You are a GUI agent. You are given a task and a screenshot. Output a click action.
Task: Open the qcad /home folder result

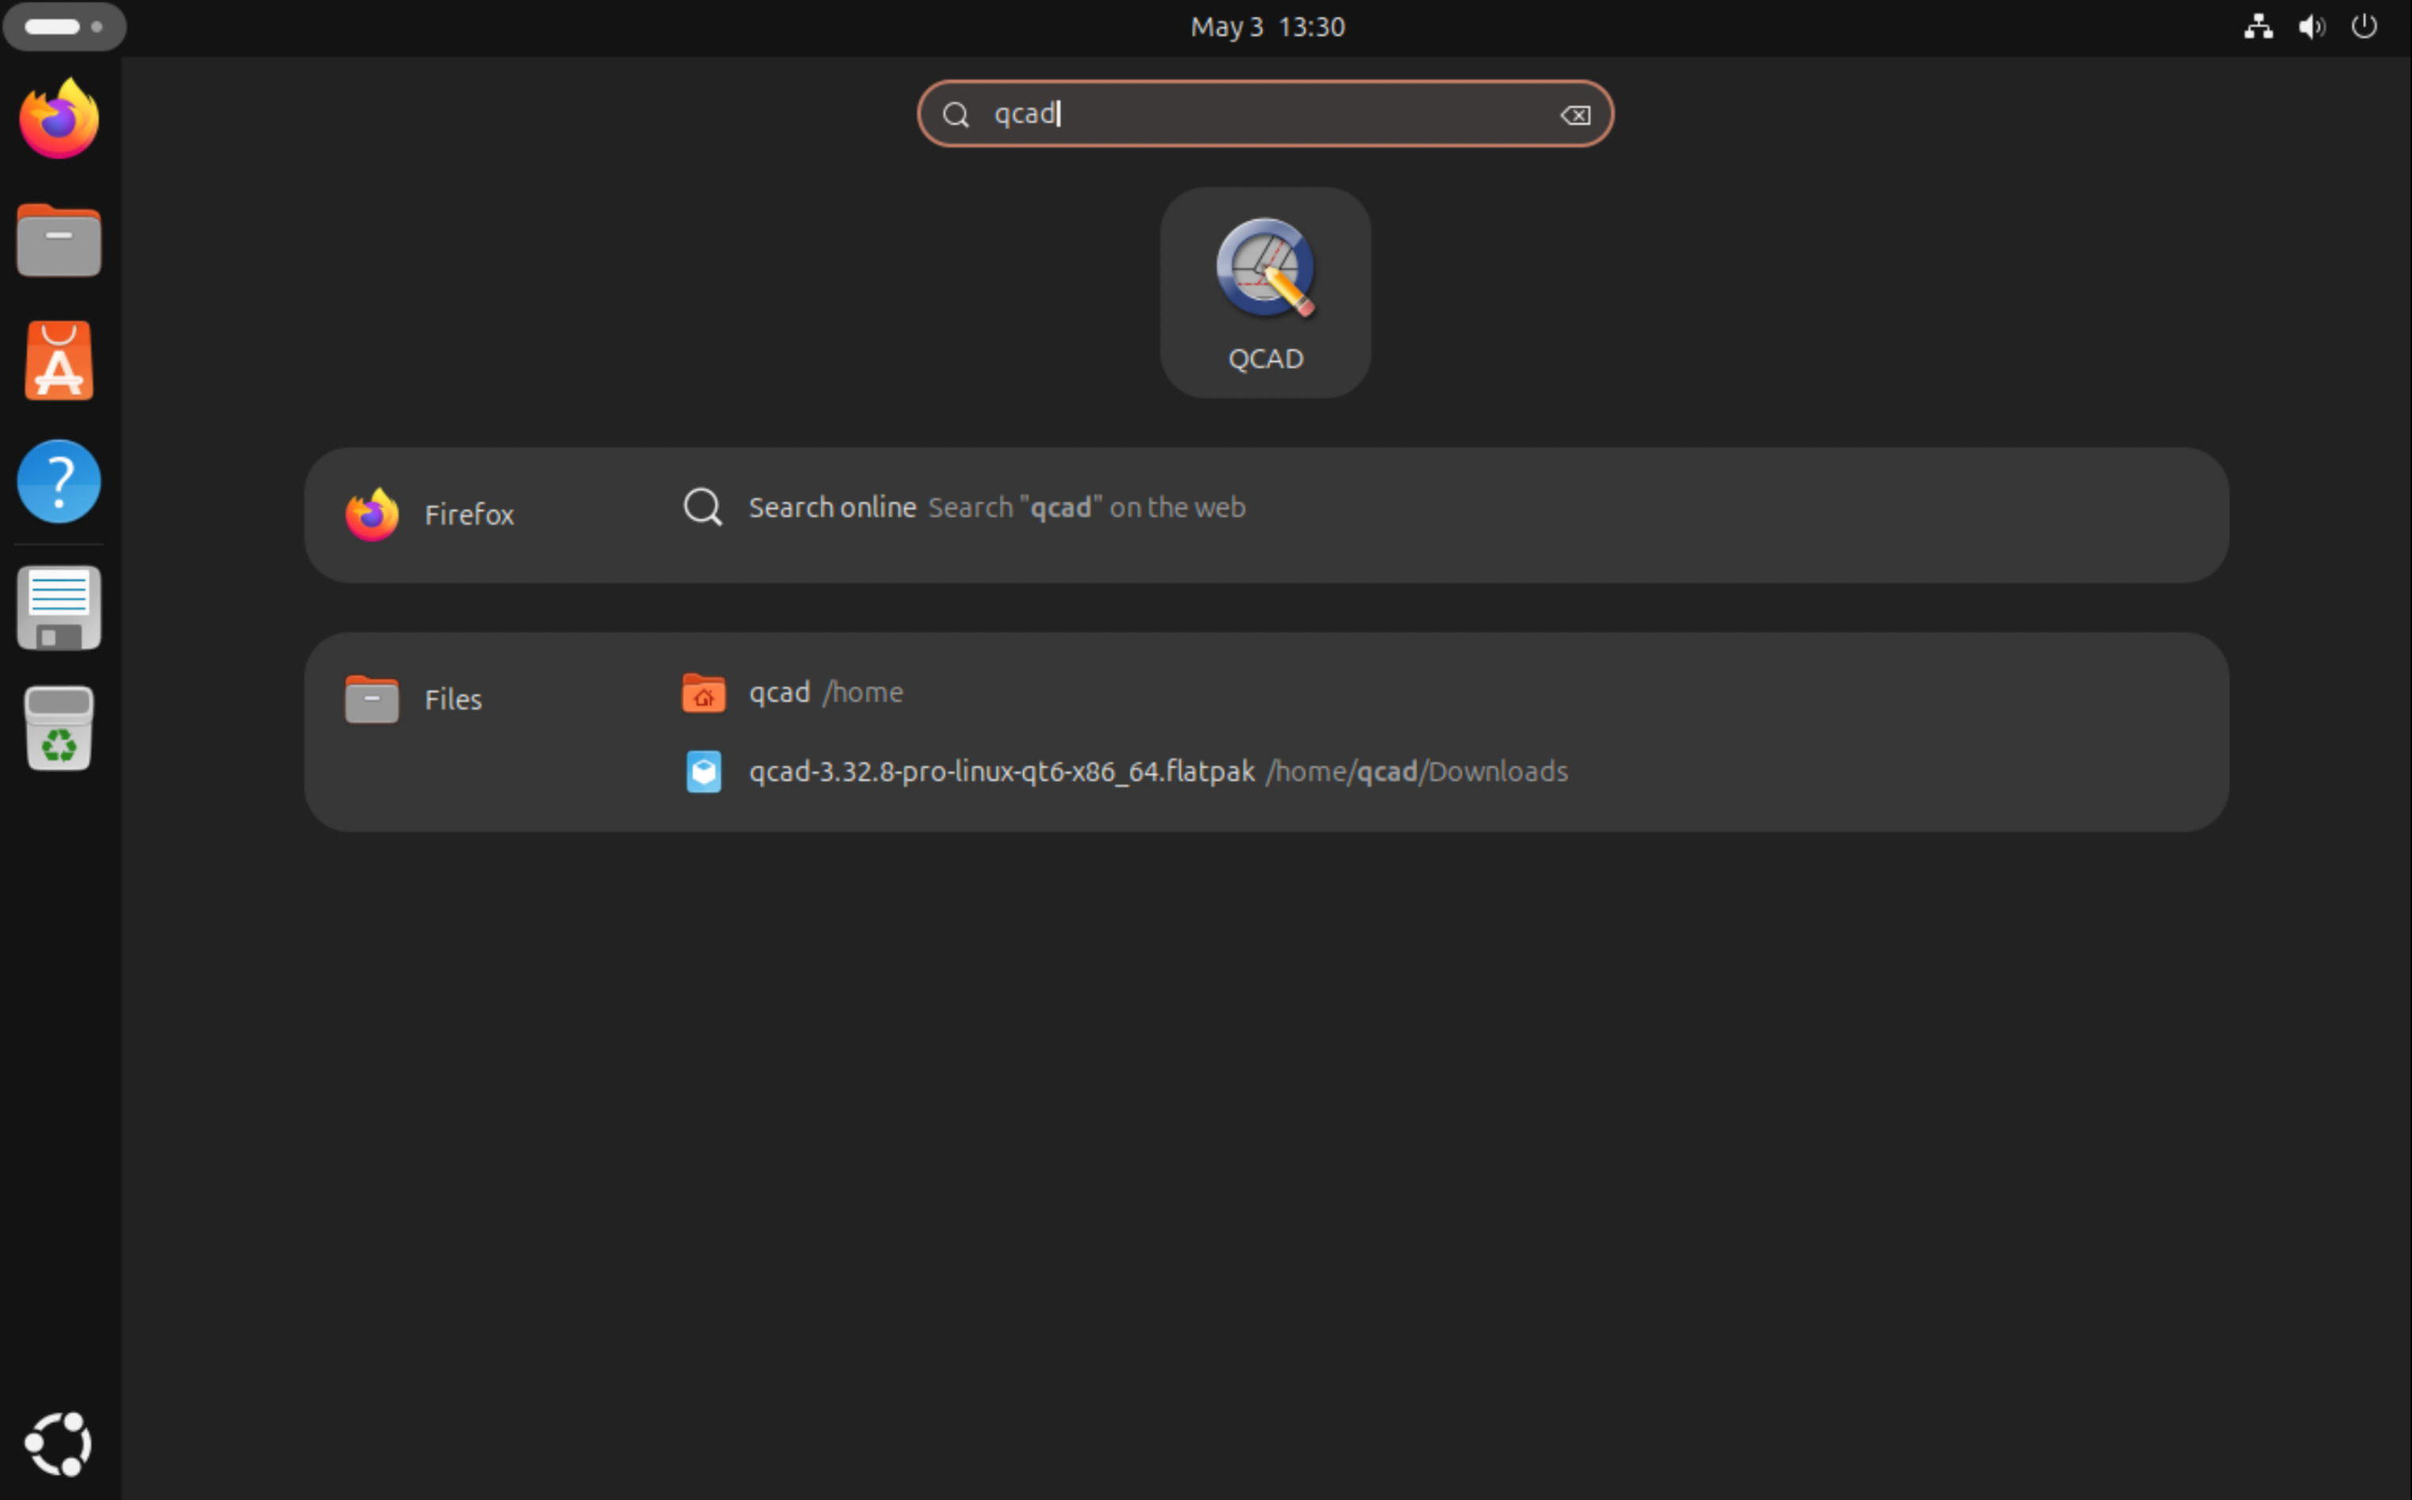pos(793,693)
